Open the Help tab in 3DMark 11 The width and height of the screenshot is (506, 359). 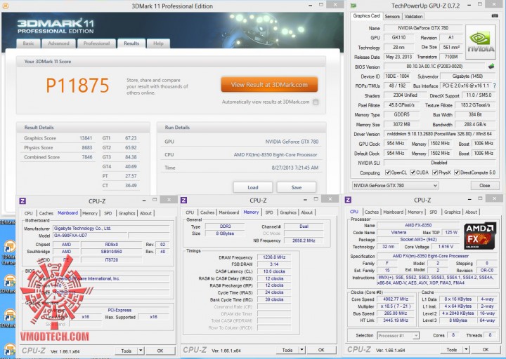[x=158, y=43]
